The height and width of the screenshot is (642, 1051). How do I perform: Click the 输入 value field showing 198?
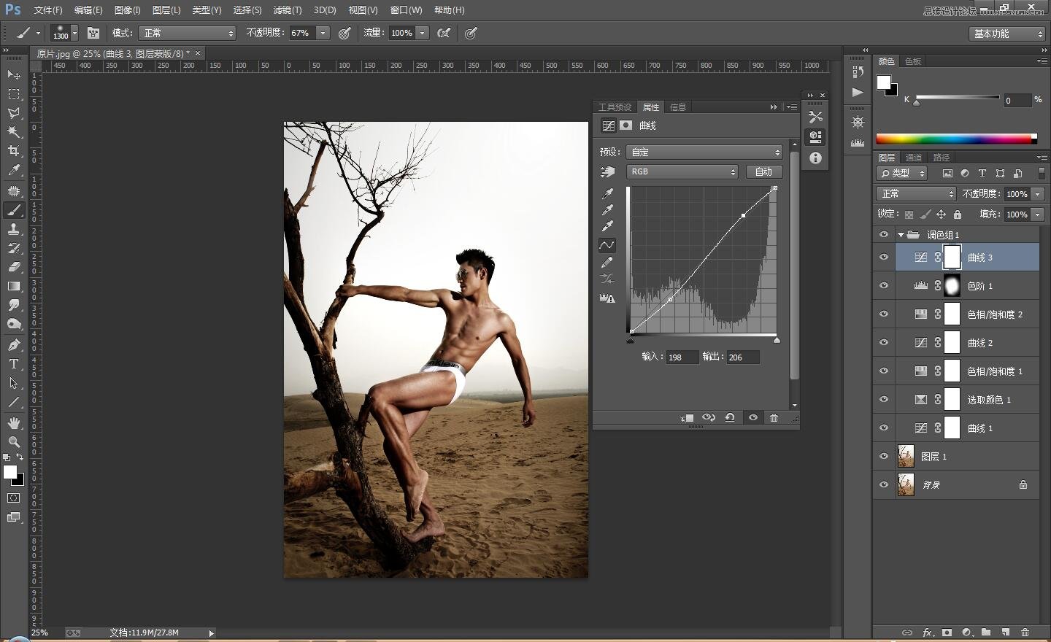[x=682, y=357]
